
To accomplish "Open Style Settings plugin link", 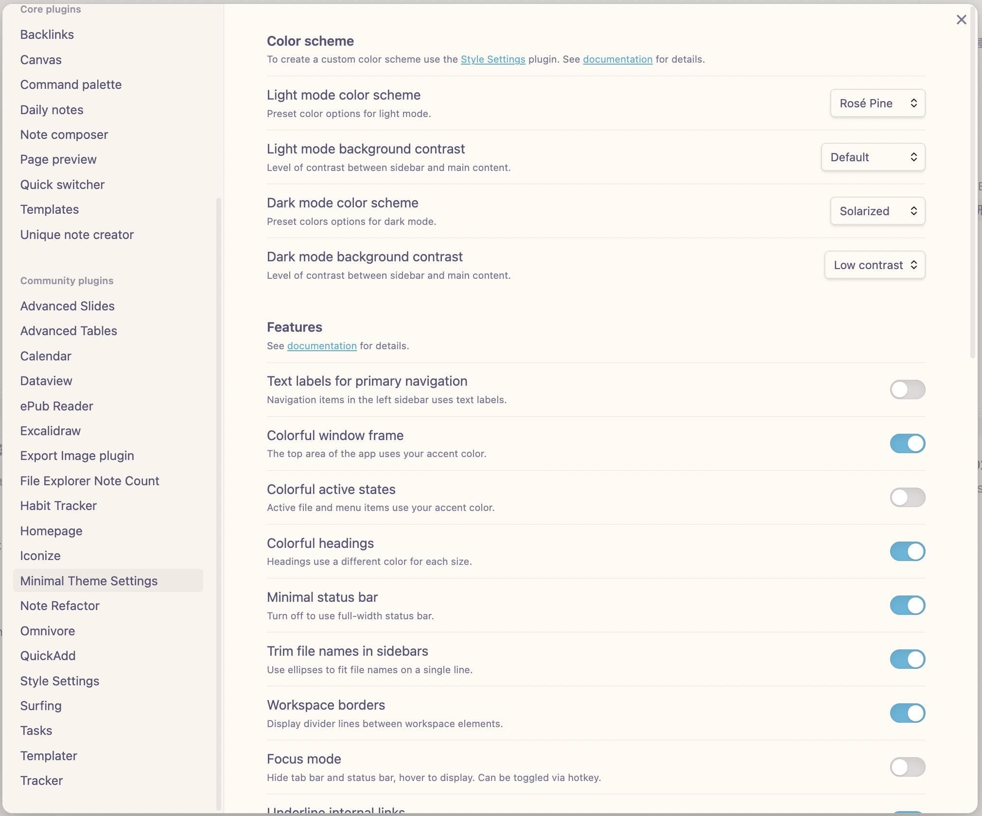I will click(x=493, y=59).
